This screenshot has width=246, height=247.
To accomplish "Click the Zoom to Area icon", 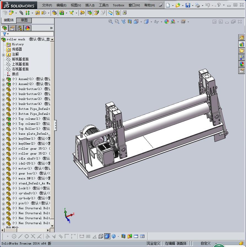I will [x=117, y=22].
